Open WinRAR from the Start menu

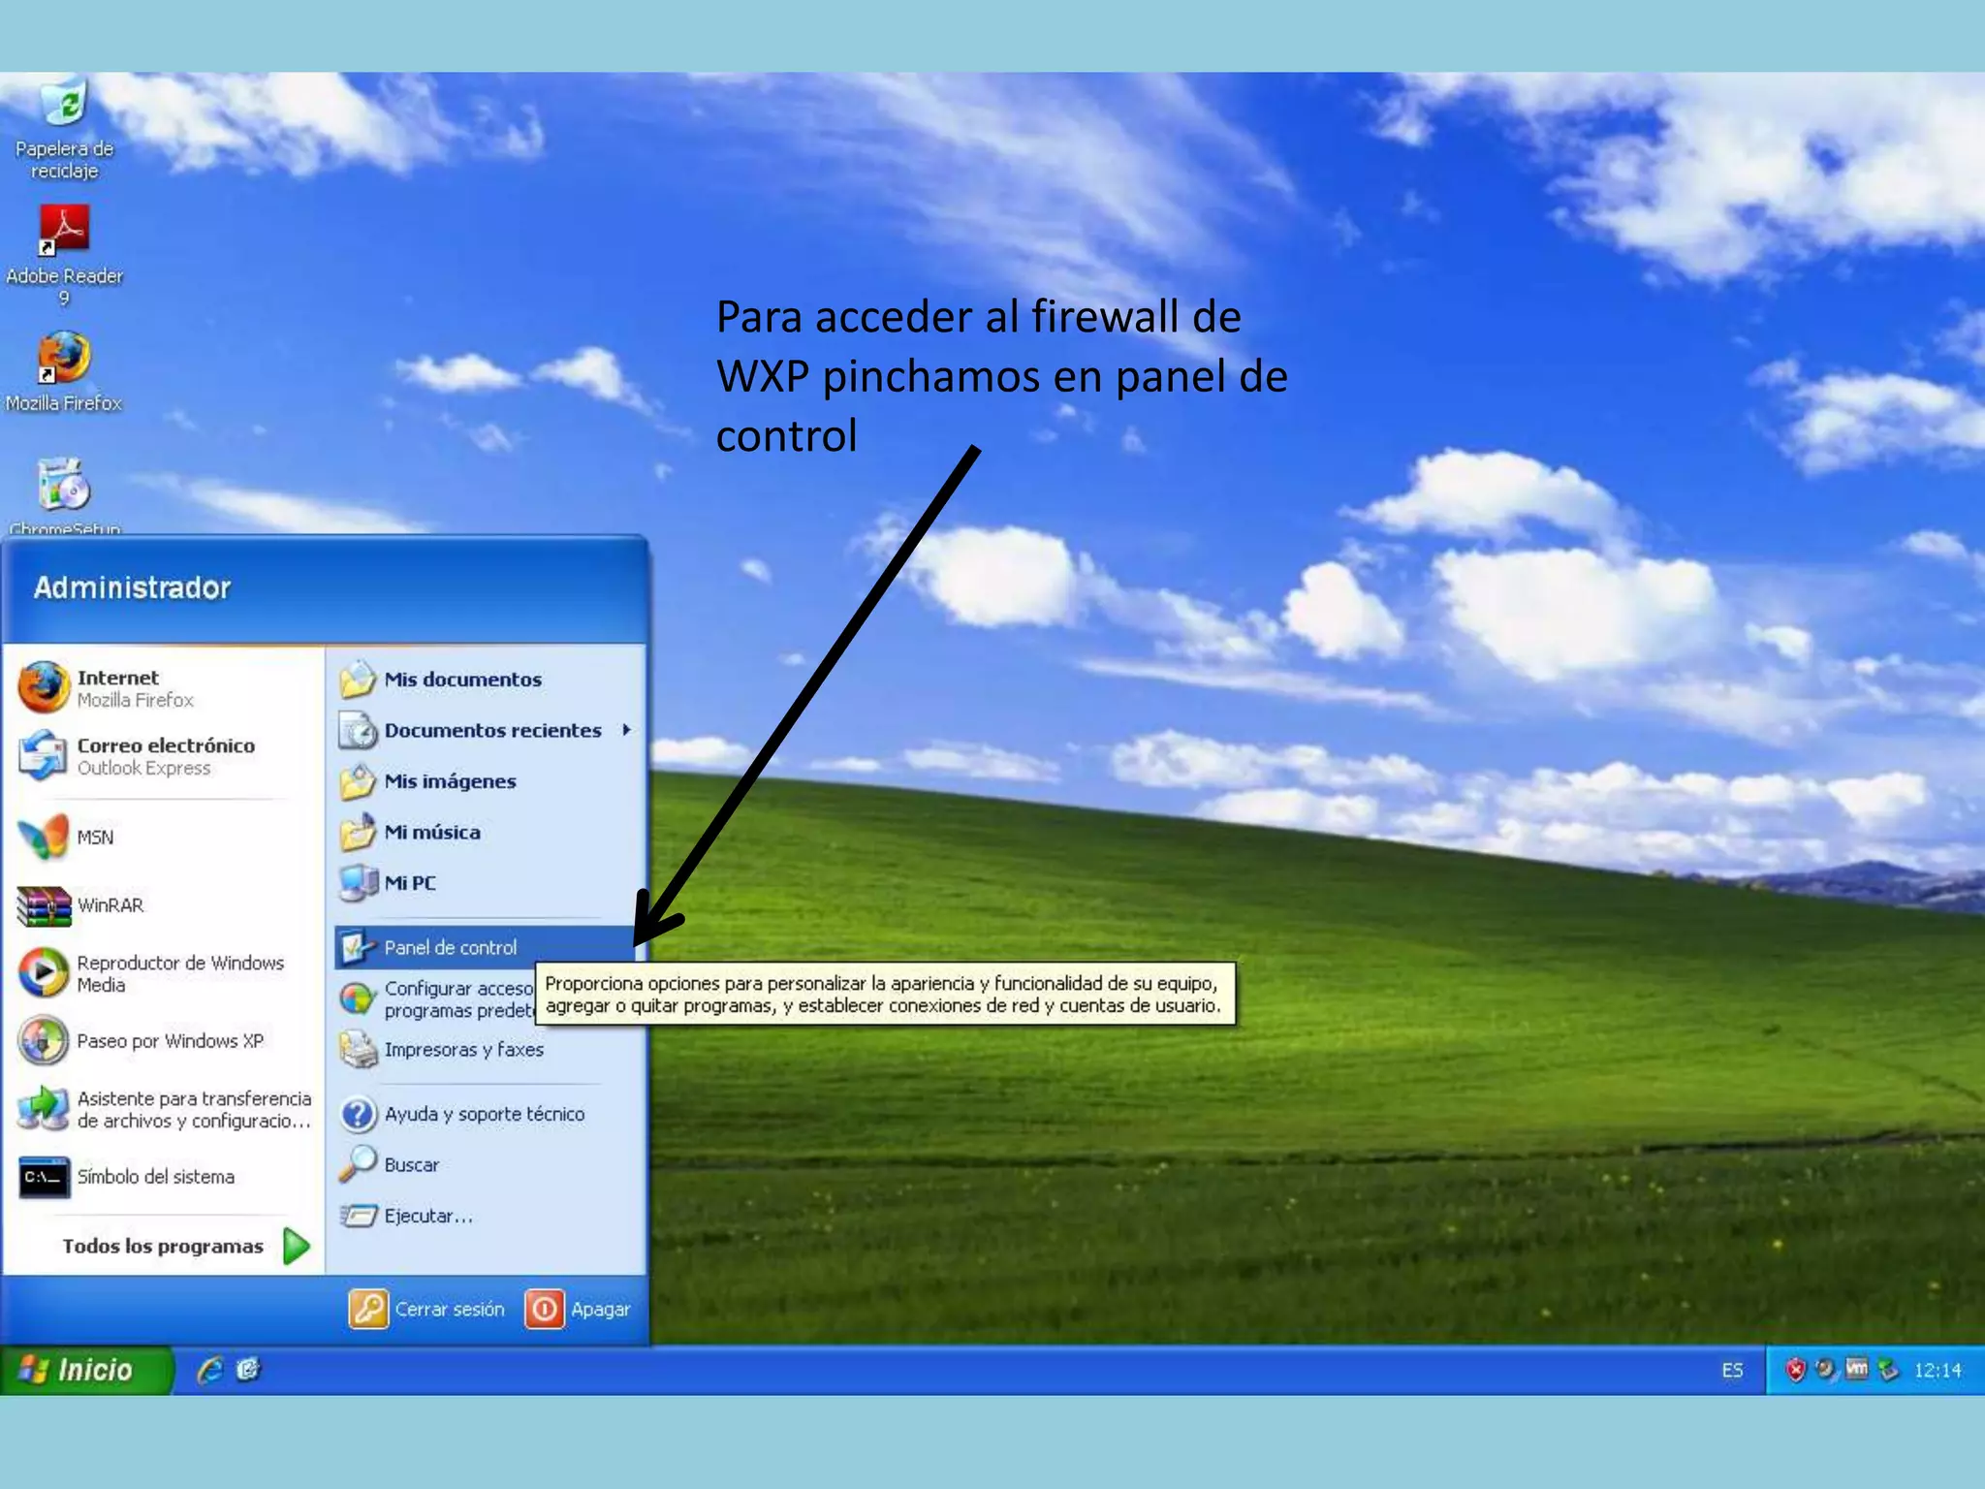coord(163,905)
